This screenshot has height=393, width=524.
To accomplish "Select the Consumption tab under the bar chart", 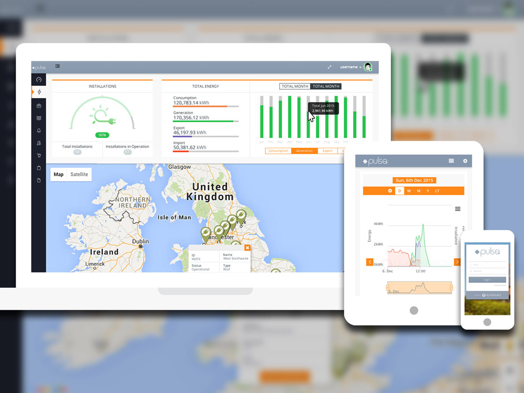I will [x=278, y=151].
